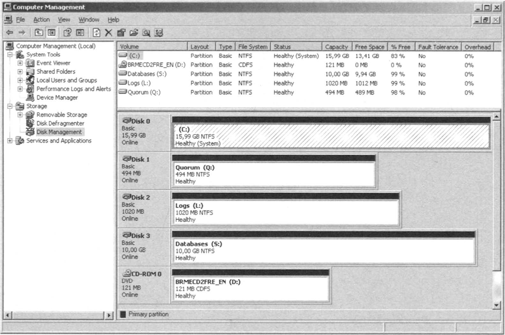Click the Open folder toolbar icon

coord(134,33)
